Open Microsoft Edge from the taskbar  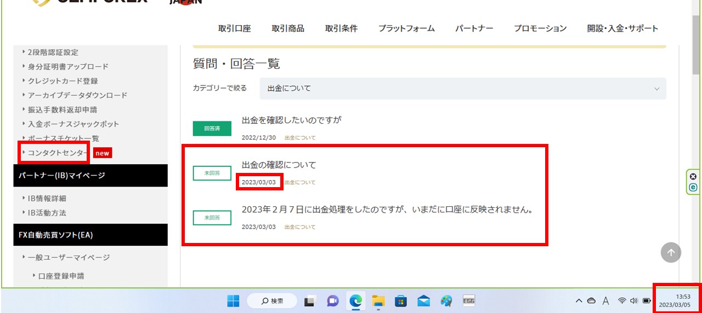(356, 300)
